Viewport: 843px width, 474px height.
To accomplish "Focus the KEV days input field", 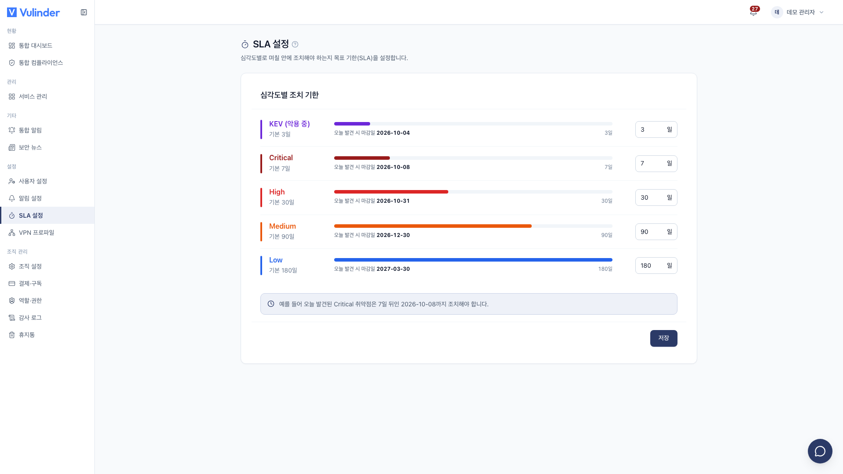I will (x=656, y=129).
